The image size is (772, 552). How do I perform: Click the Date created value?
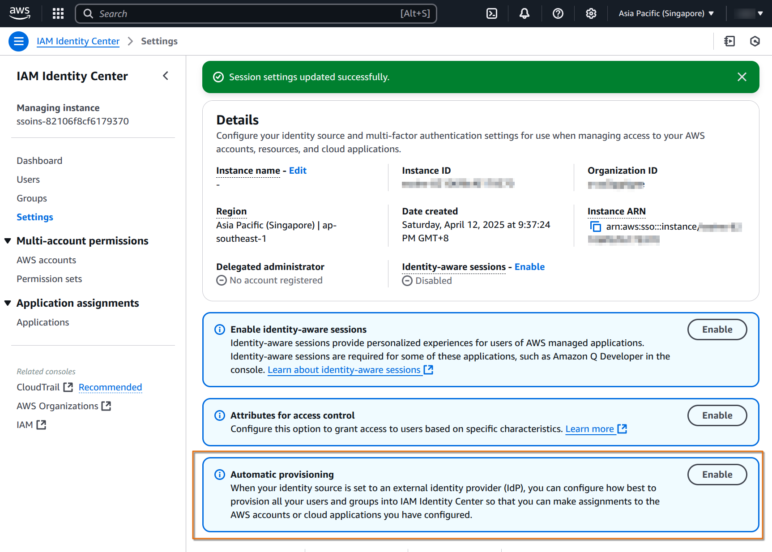[476, 231]
